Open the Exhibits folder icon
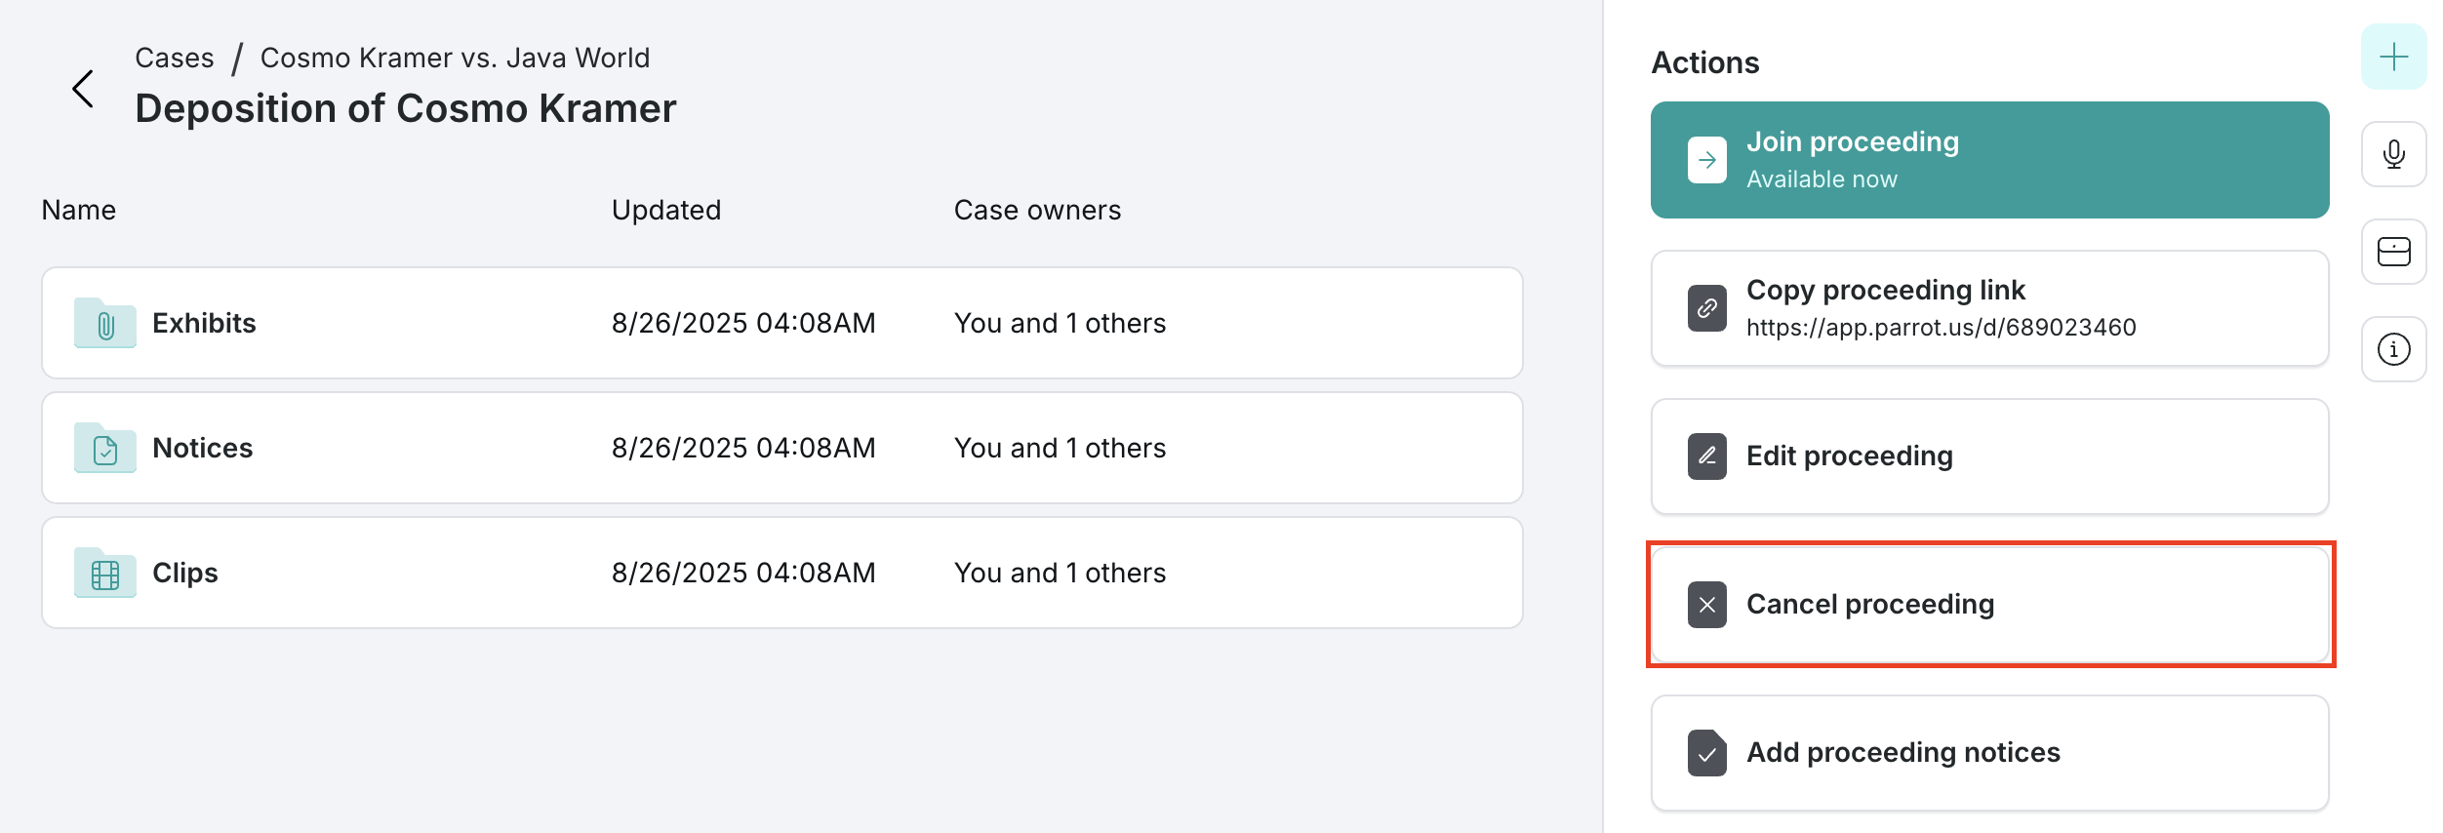This screenshot has height=833, width=2443. (x=105, y=323)
